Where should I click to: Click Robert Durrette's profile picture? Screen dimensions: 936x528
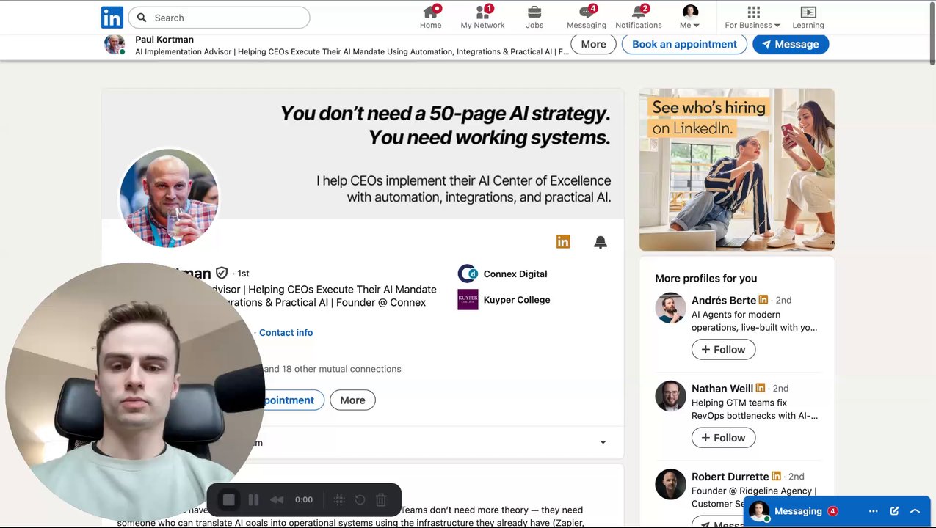pos(670,484)
